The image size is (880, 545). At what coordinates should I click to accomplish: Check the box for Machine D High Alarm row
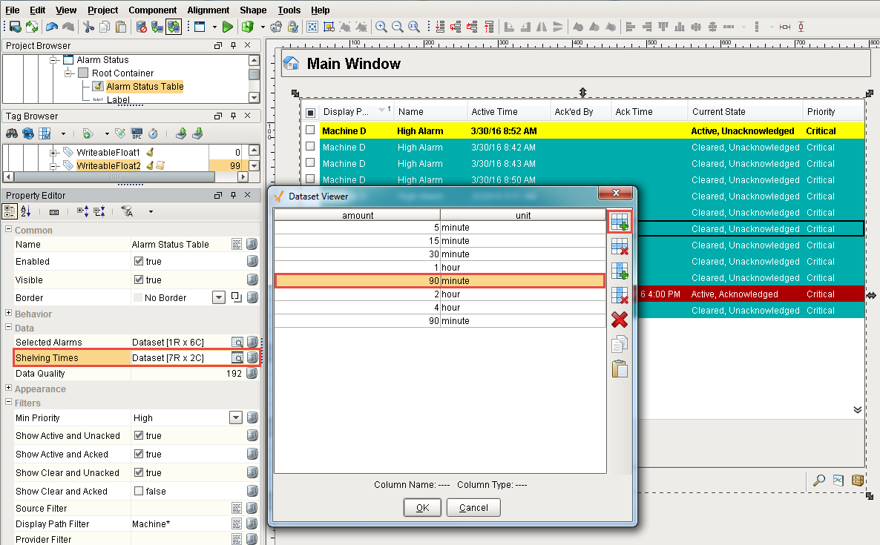coord(310,131)
